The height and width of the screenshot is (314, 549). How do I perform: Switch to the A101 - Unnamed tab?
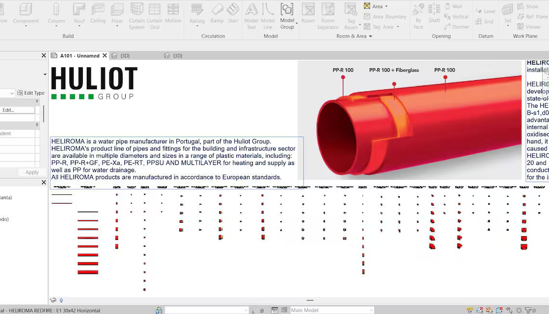(x=80, y=56)
